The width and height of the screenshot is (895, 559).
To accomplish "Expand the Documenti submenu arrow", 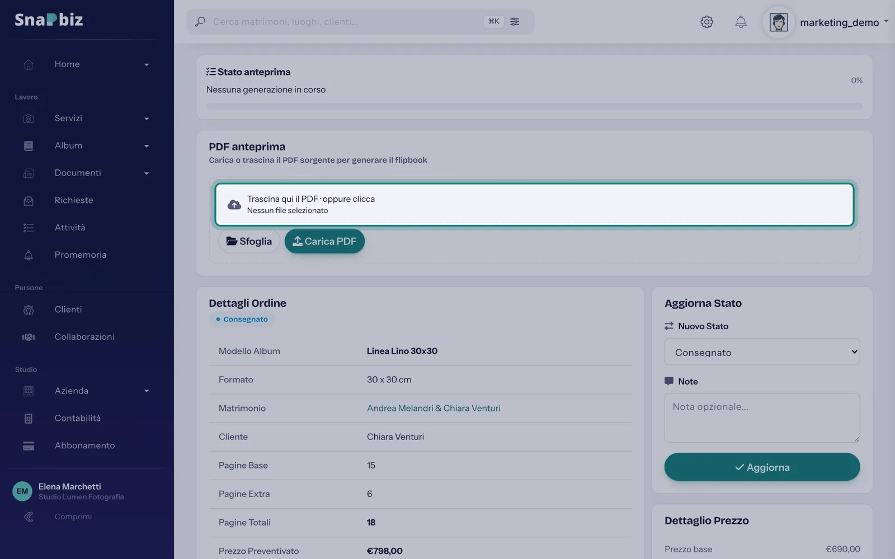I will 147,173.
